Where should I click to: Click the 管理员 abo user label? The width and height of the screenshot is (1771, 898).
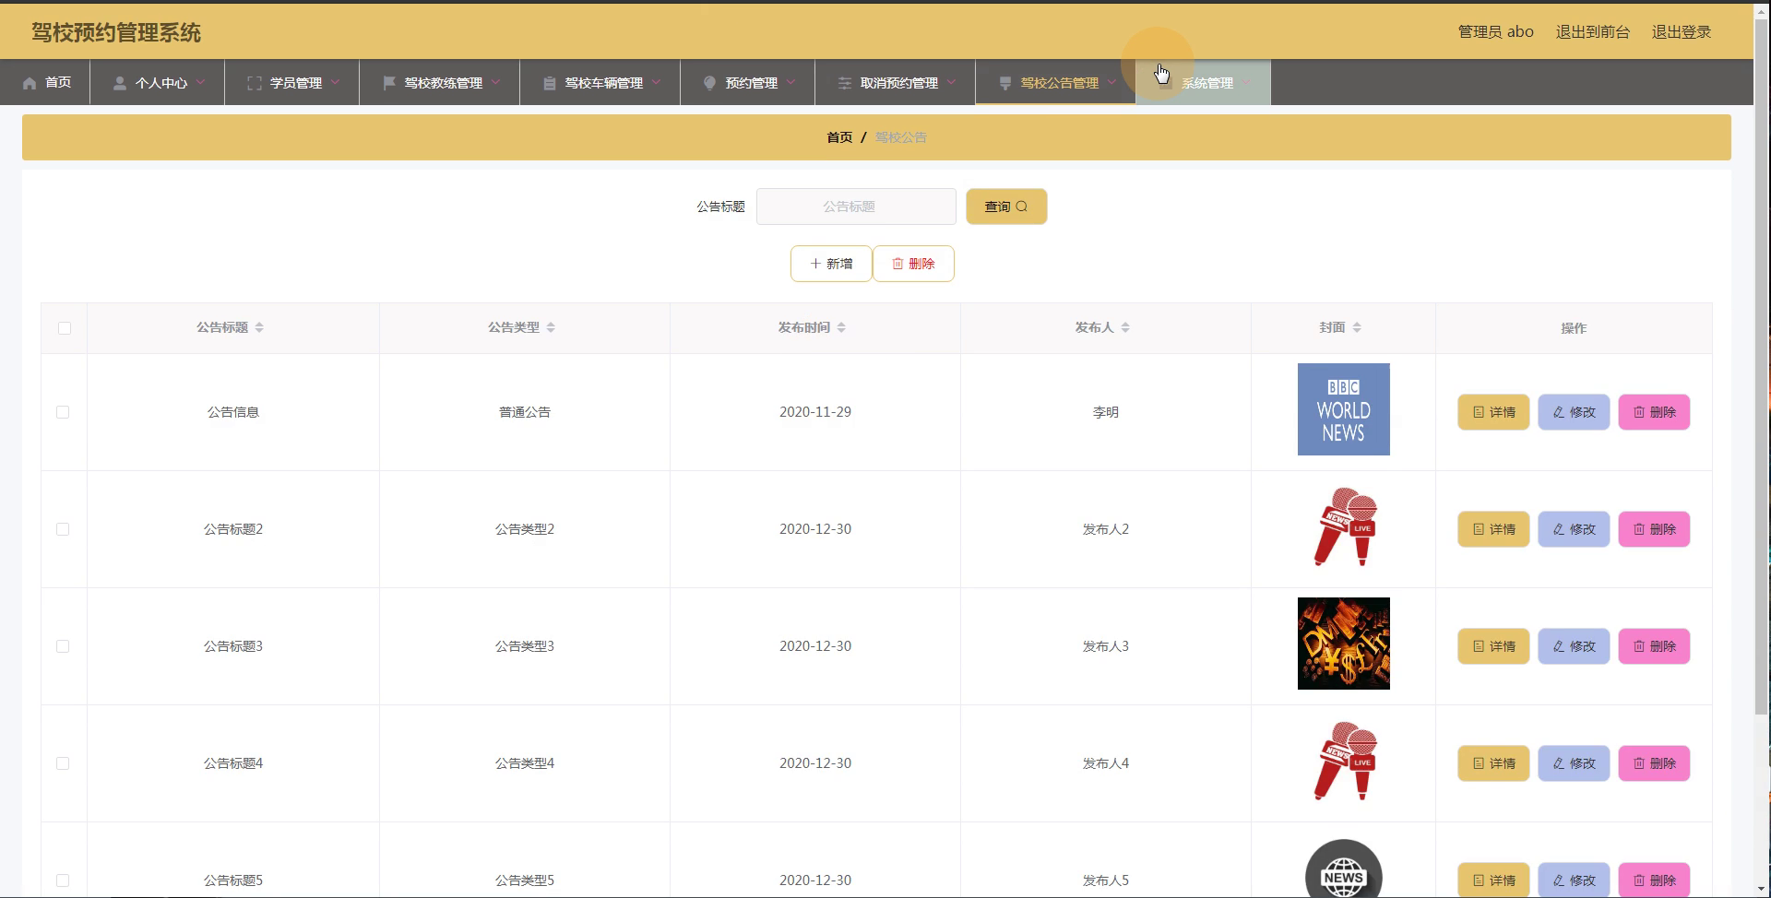tap(1495, 32)
